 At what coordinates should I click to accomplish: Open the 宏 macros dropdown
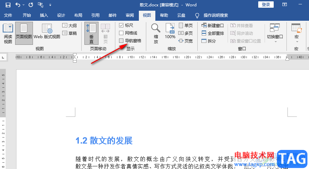296,33
